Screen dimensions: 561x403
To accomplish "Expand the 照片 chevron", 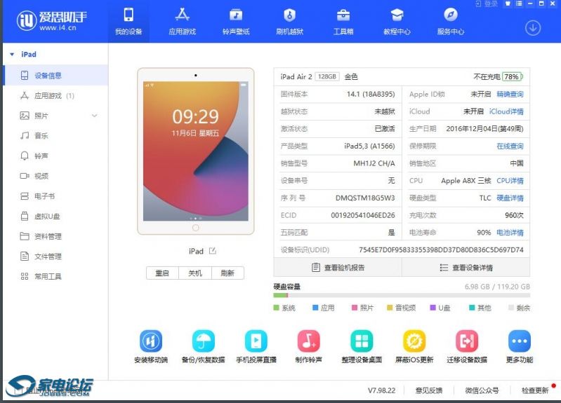I will [95, 116].
